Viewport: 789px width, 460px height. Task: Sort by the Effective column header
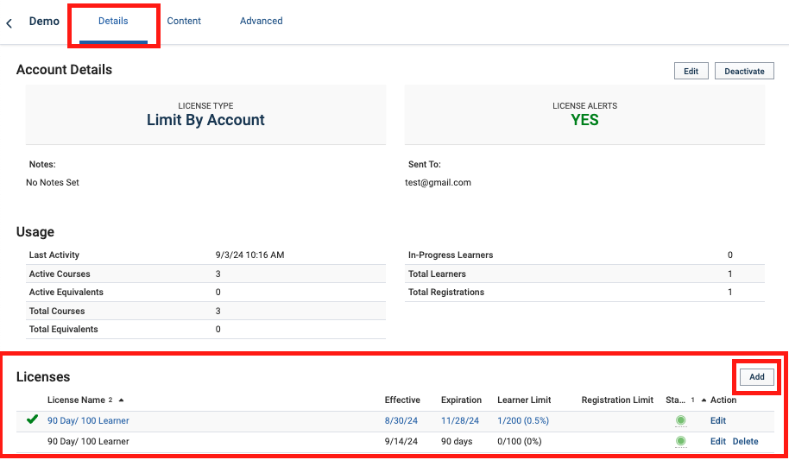point(402,400)
